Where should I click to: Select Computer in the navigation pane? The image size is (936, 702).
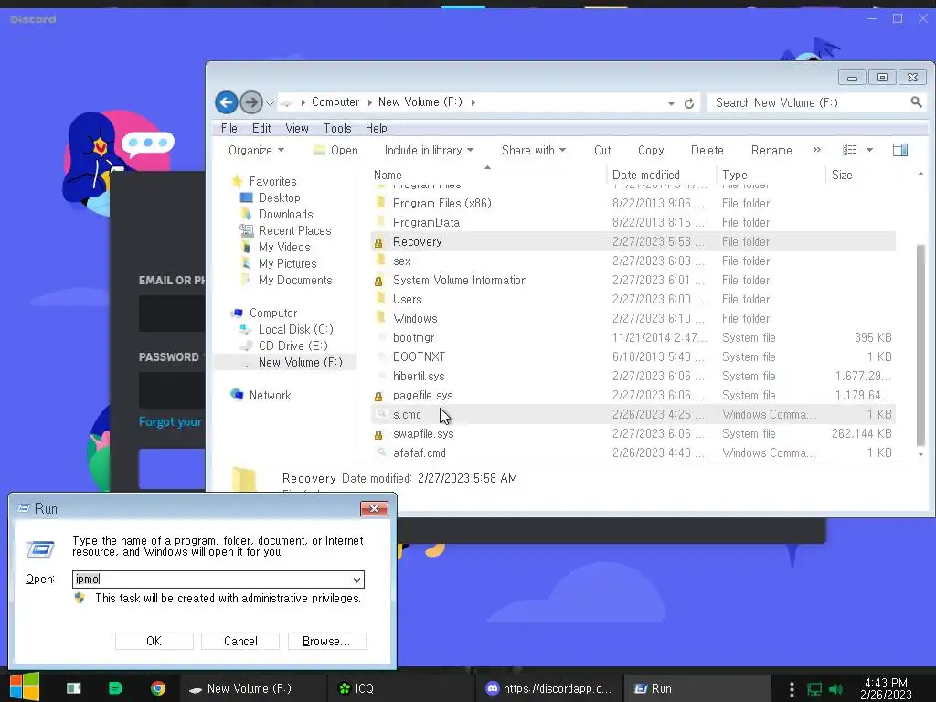(x=272, y=313)
